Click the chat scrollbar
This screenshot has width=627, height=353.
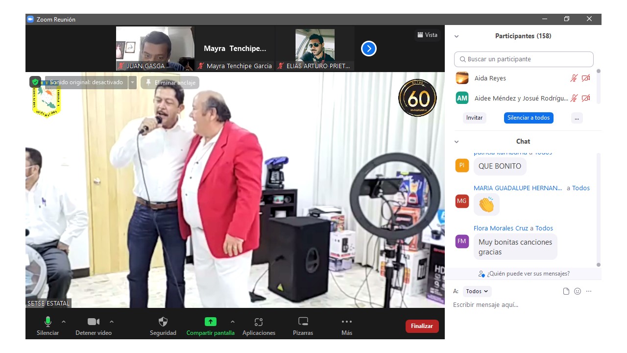tap(598, 209)
